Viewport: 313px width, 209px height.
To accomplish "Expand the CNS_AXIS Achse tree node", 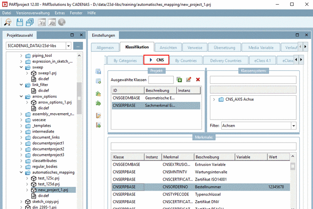I will click(x=214, y=99).
